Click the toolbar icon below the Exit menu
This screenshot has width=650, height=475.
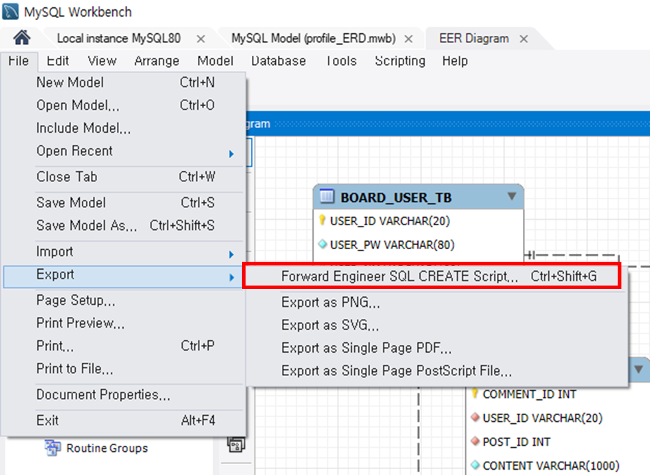pyautogui.click(x=236, y=444)
